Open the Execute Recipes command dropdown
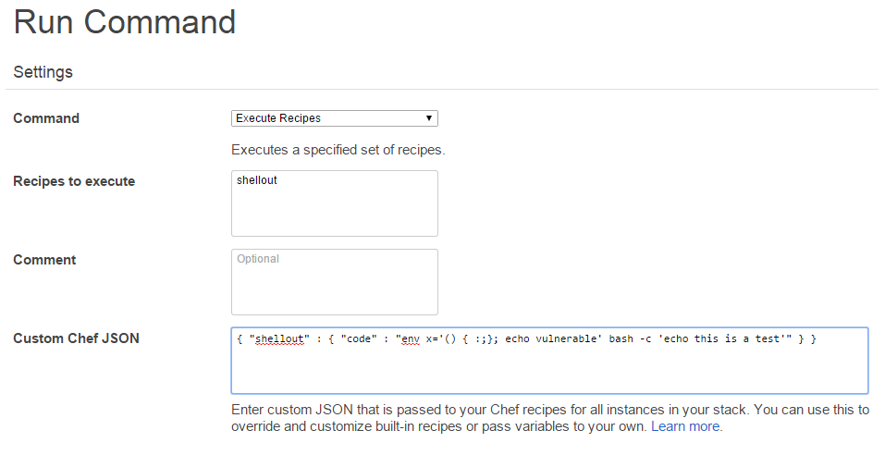The image size is (885, 455). tap(334, 118)
